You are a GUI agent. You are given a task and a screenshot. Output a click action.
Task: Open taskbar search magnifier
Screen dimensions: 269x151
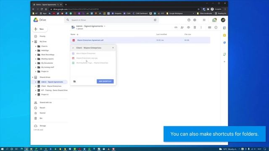7,149
